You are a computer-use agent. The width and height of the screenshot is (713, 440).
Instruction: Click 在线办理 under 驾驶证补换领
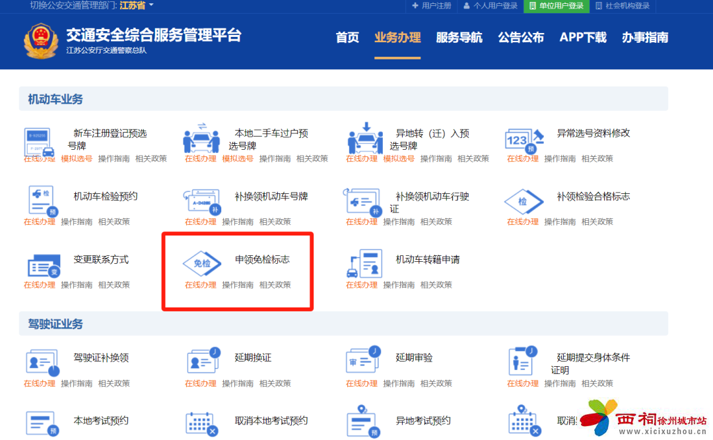point(40,384)
